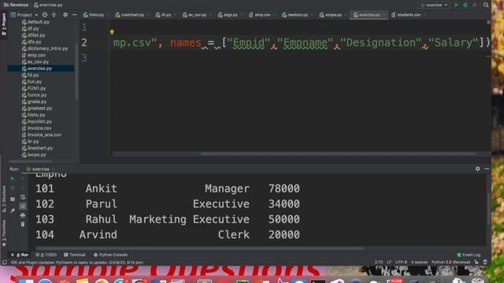Open invoice_ana.csv in the project tree
This screenshot has width=504, height=283.
click(x=44, y=134)
